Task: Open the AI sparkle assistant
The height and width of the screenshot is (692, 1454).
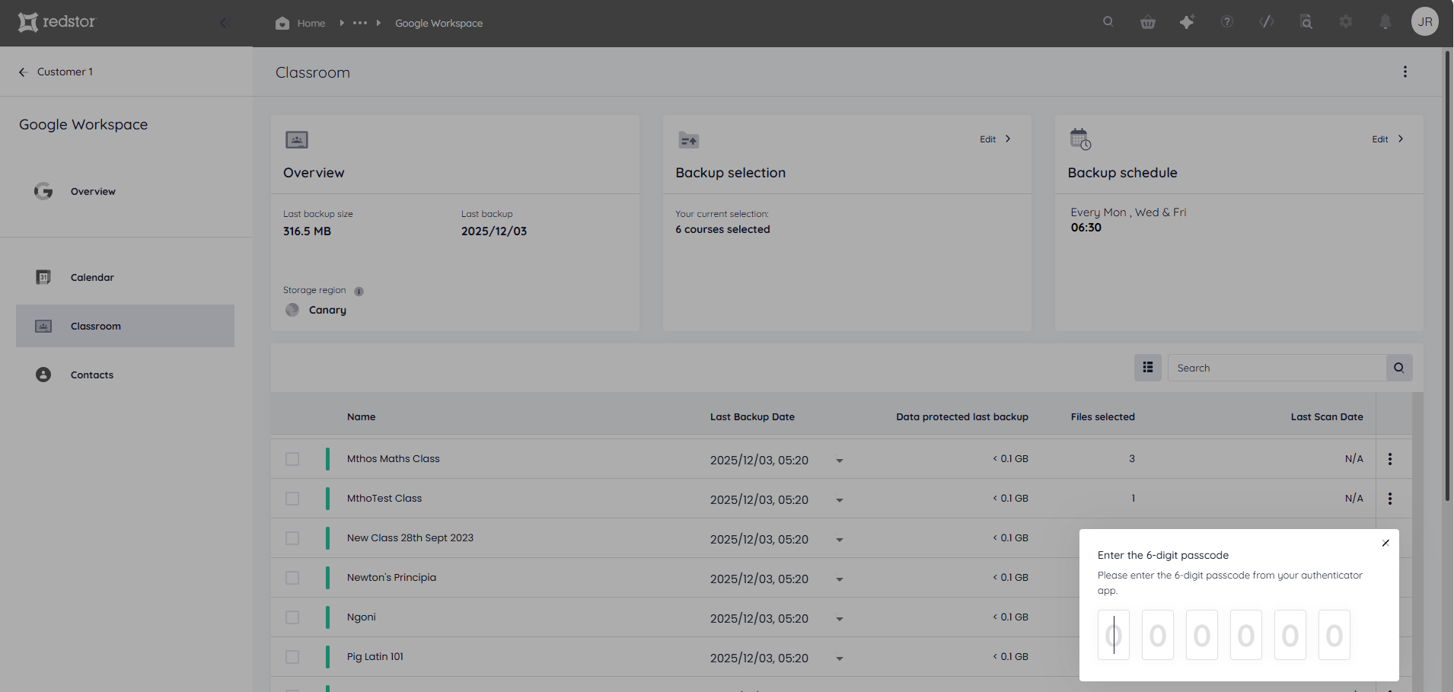Action: point(1187,22)
